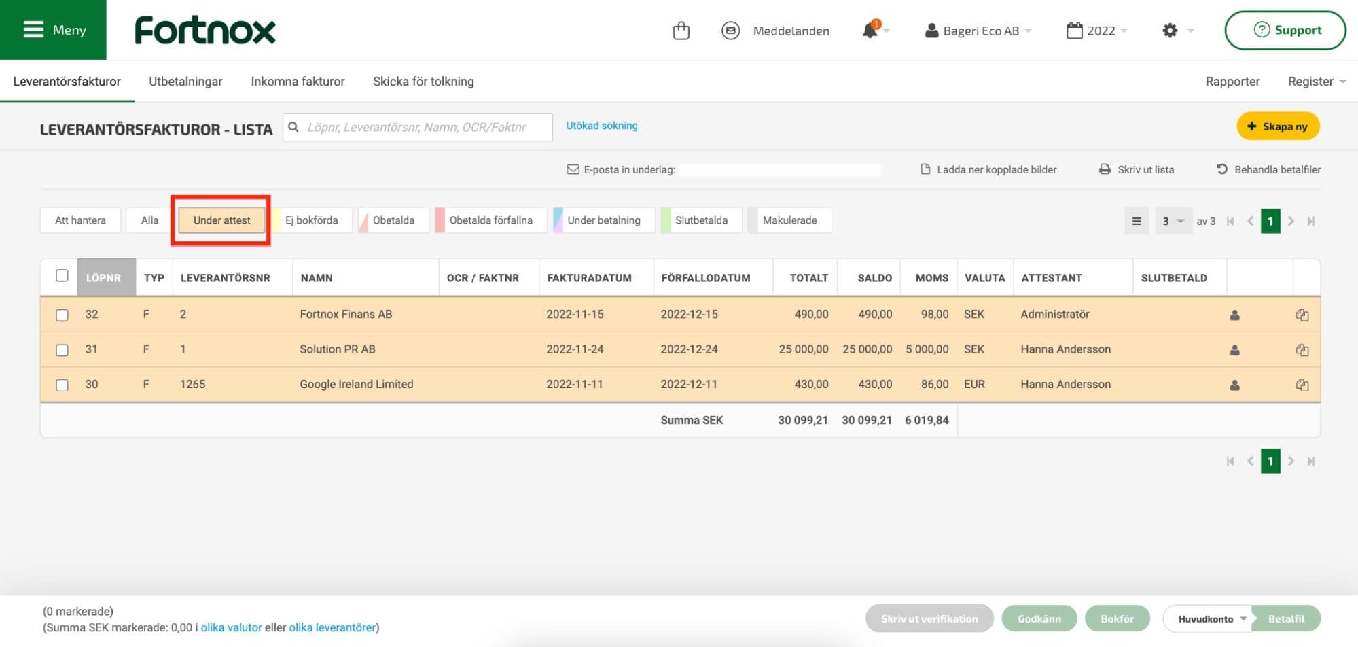The image size is (1358, 647).
Task: Open the notifications bell
Action: [870, 30]
